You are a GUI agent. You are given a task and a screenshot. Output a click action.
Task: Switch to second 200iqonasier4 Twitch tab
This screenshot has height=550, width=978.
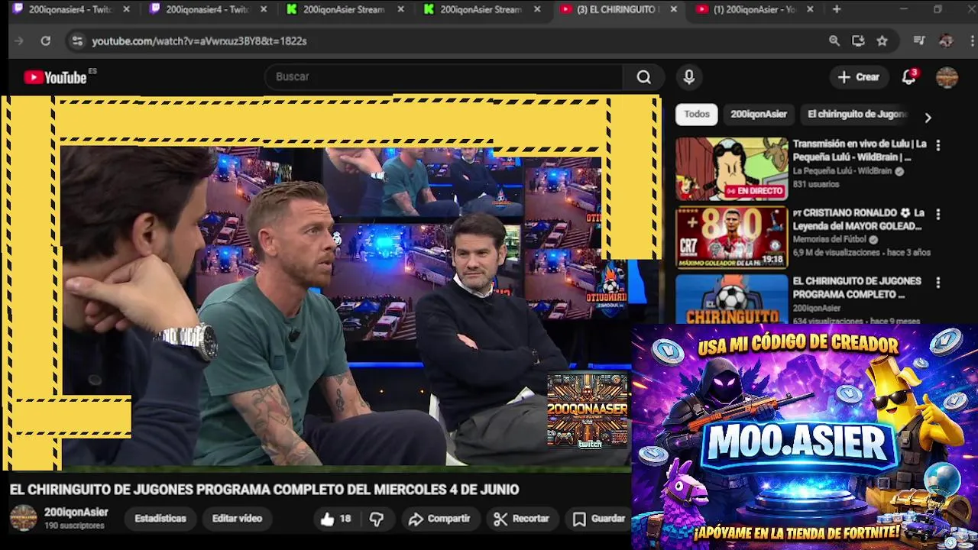click(x=208, y=9)
